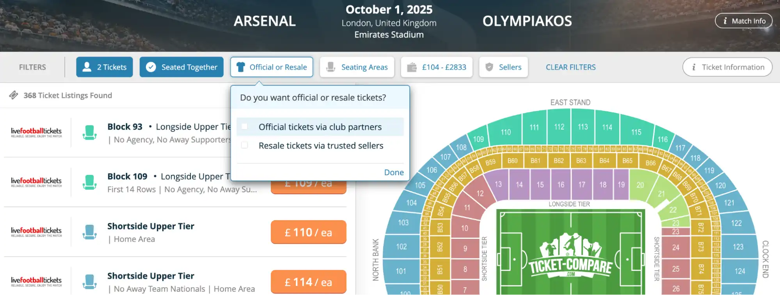Check Resale tickets via trusted sellers
This screenshot has width=780, height=295.
[x=245, y=145]
